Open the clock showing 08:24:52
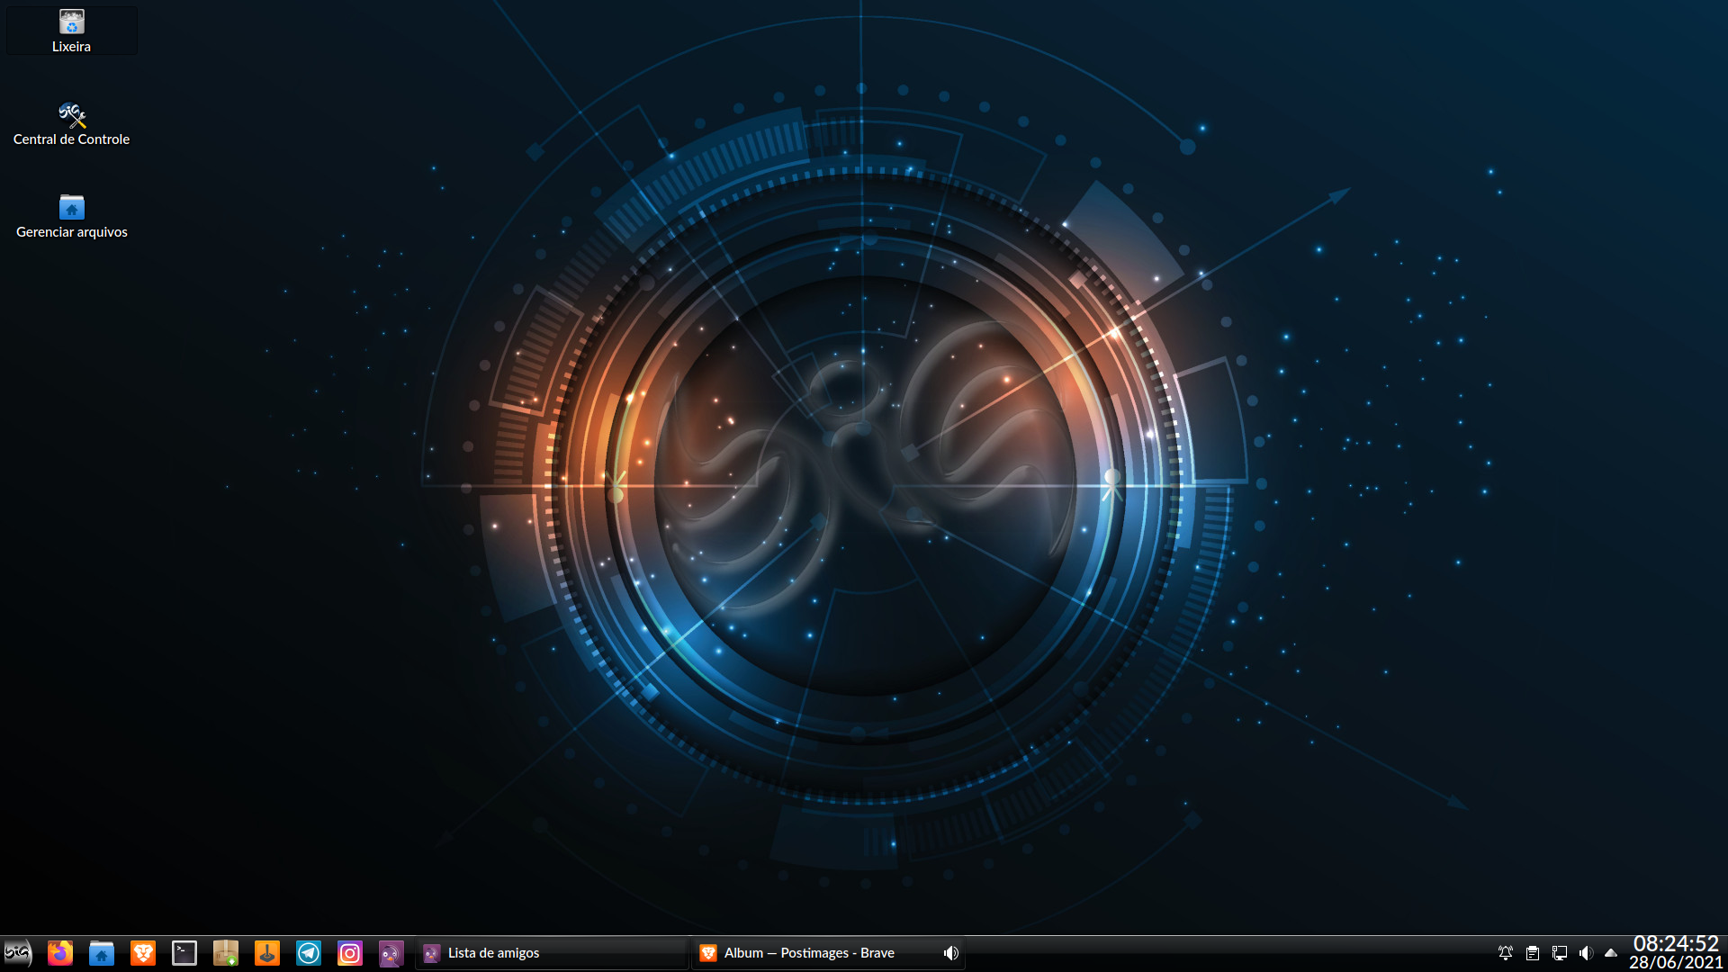This screenshot has height=972, width=1728. [x=1676, y=943]
